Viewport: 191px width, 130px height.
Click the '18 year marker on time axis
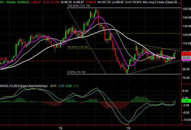click(60, 128)
